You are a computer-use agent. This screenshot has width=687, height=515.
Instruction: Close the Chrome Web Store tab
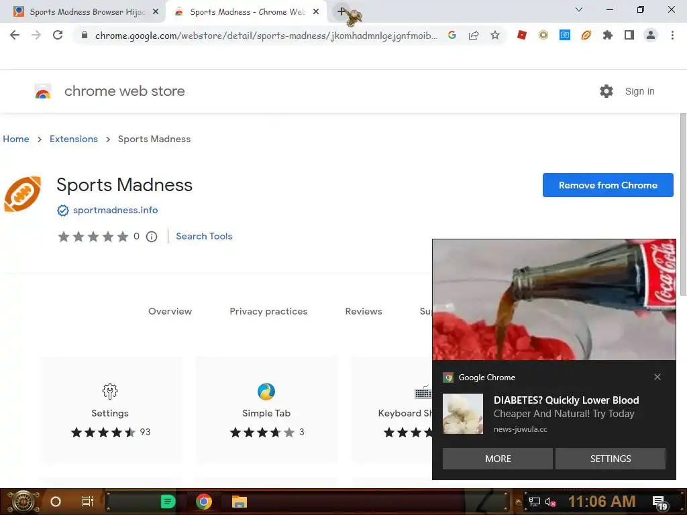[x=316, y=12]
